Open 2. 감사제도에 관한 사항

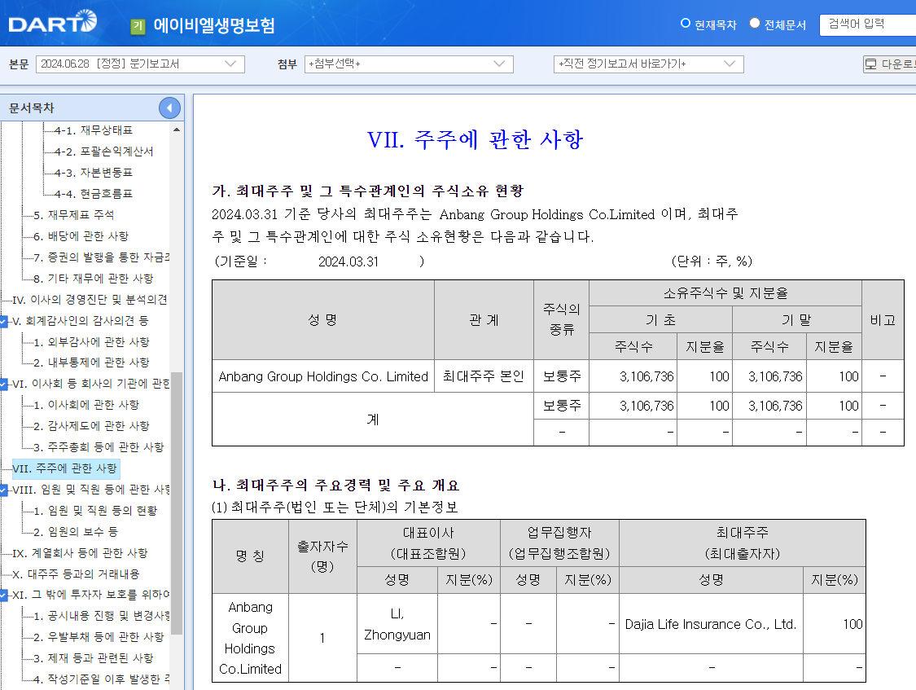[x=91, y=426]
